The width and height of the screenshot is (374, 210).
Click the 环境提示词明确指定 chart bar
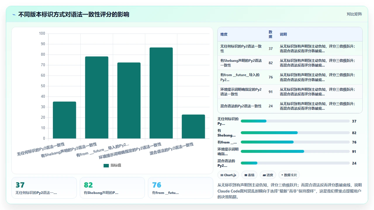(161, 93)
